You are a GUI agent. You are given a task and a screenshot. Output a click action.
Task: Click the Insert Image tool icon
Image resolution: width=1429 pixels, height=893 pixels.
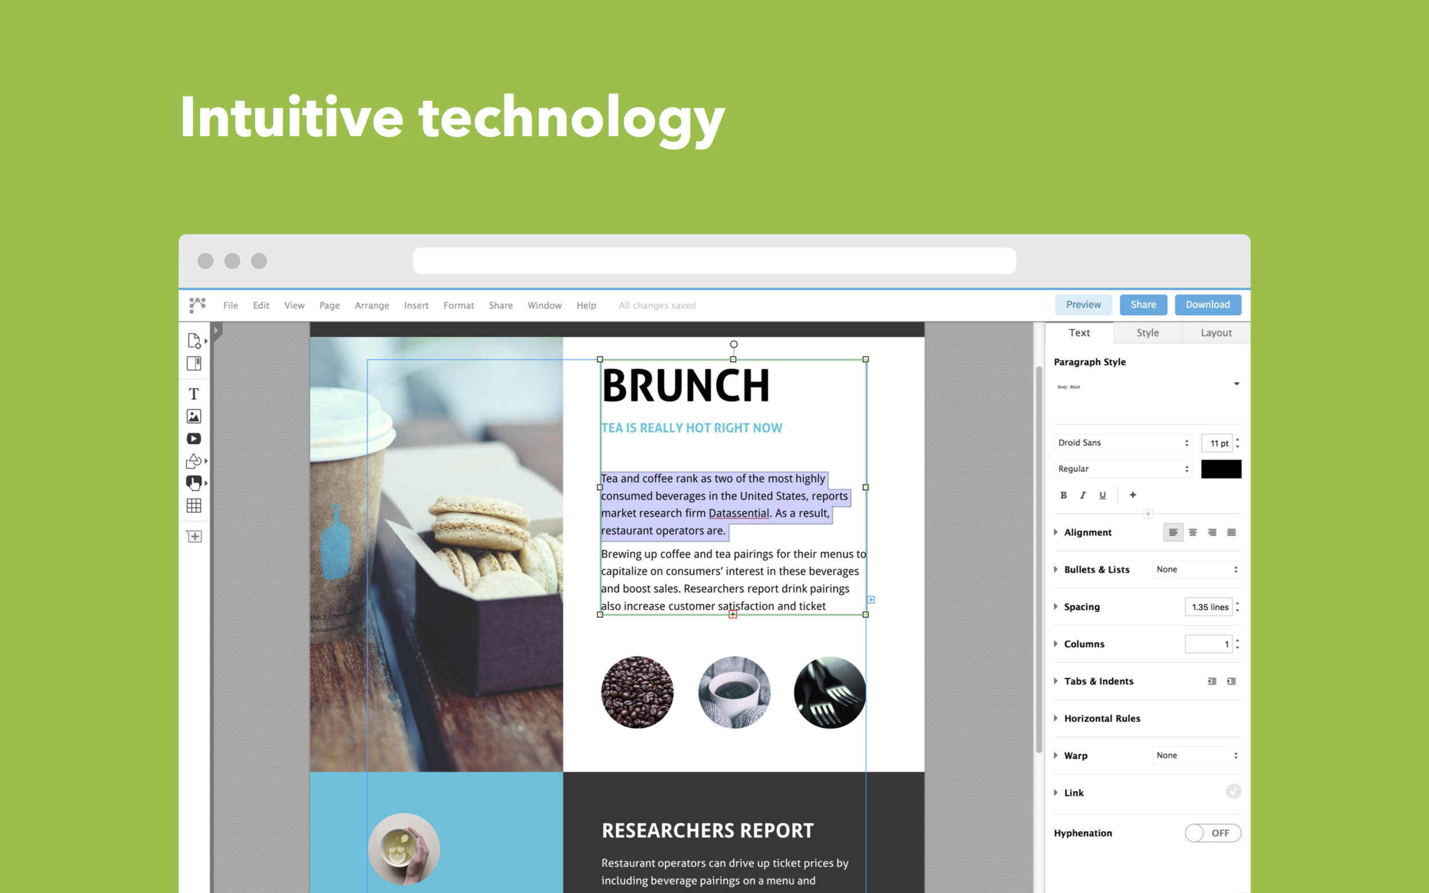coord(194,416)
